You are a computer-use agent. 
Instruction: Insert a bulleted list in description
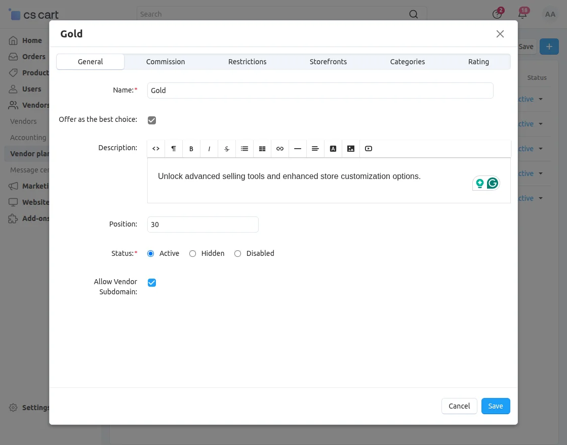[x=244, y=148]
